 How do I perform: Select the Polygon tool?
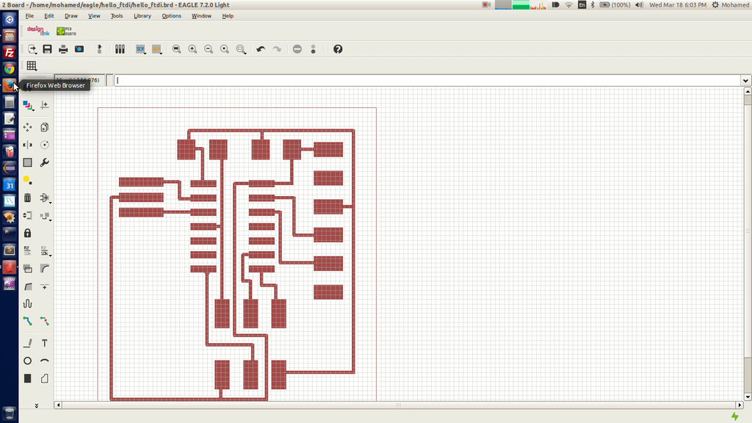click(x=45, y=378)
